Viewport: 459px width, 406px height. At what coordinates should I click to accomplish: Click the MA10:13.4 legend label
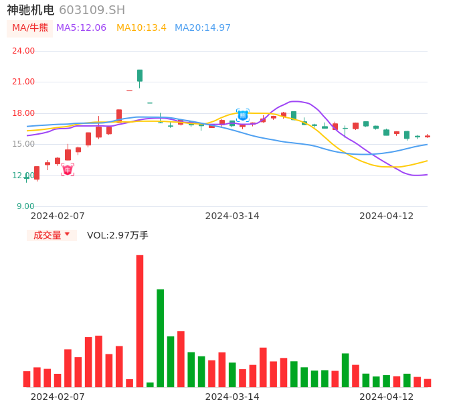coord(141,28)
